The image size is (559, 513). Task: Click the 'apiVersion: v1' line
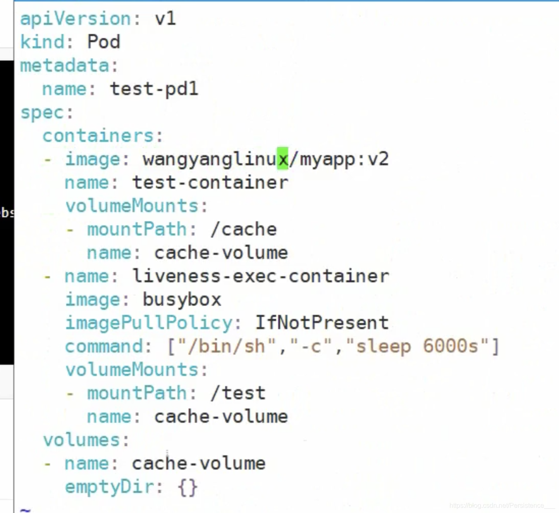(98, 19)
